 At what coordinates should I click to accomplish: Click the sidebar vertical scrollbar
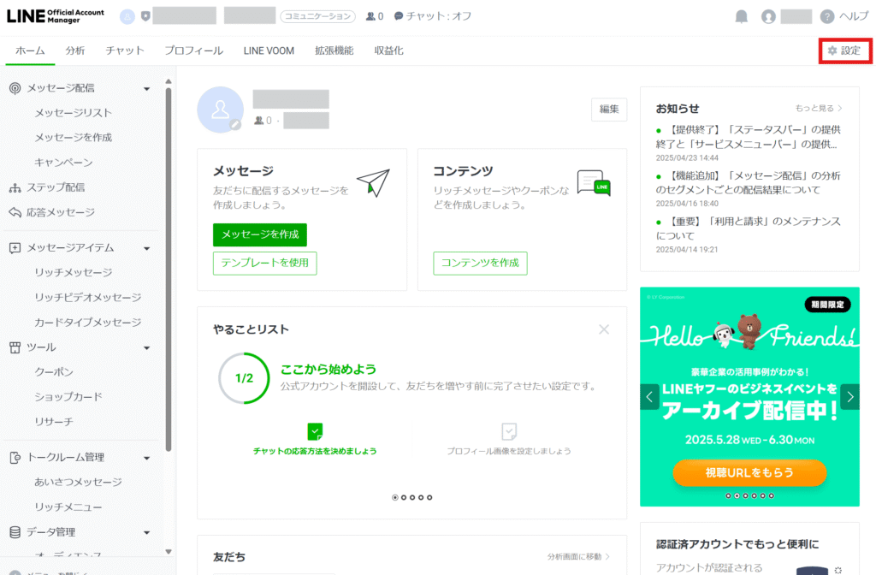[x=169, y=270]
